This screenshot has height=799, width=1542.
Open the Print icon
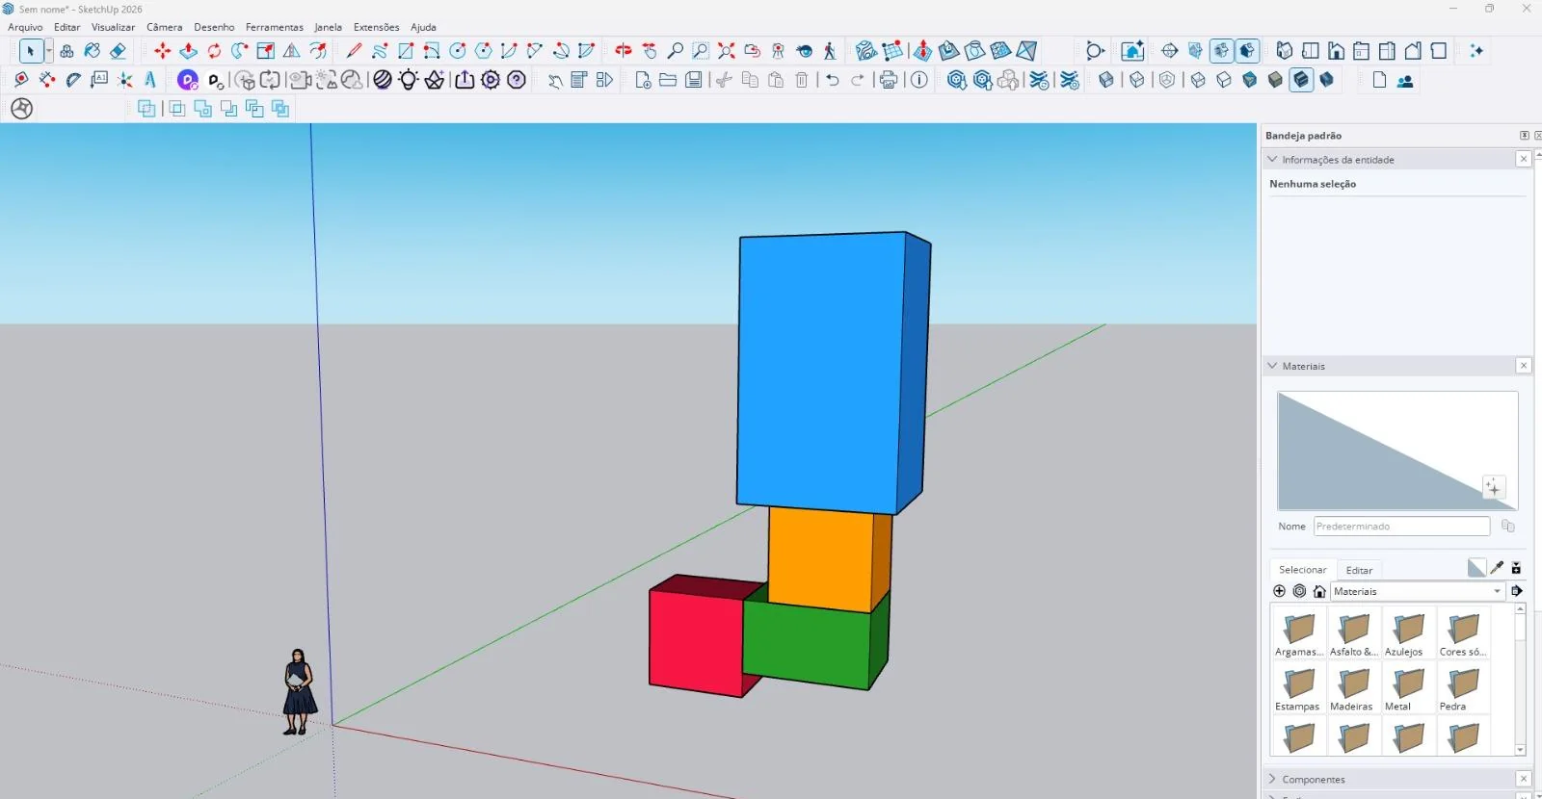pos(888,80)
